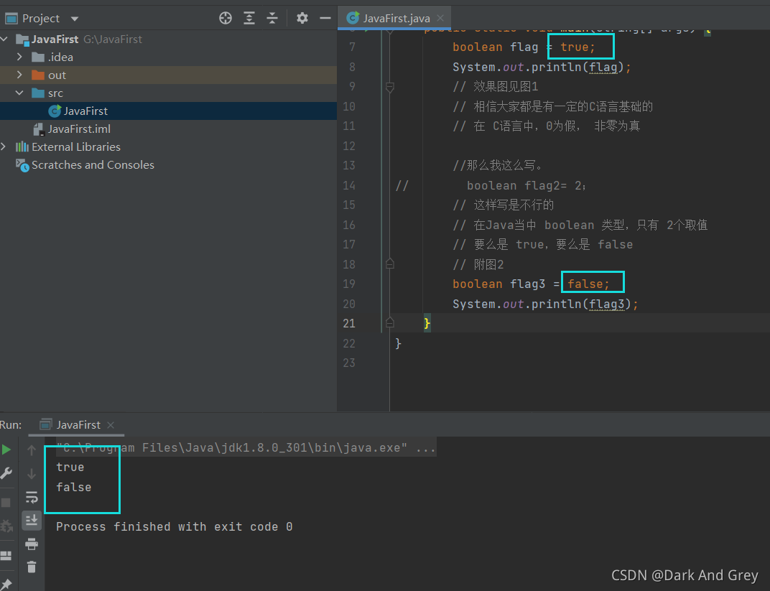Click the closing brace on line 22

point(398,343)
